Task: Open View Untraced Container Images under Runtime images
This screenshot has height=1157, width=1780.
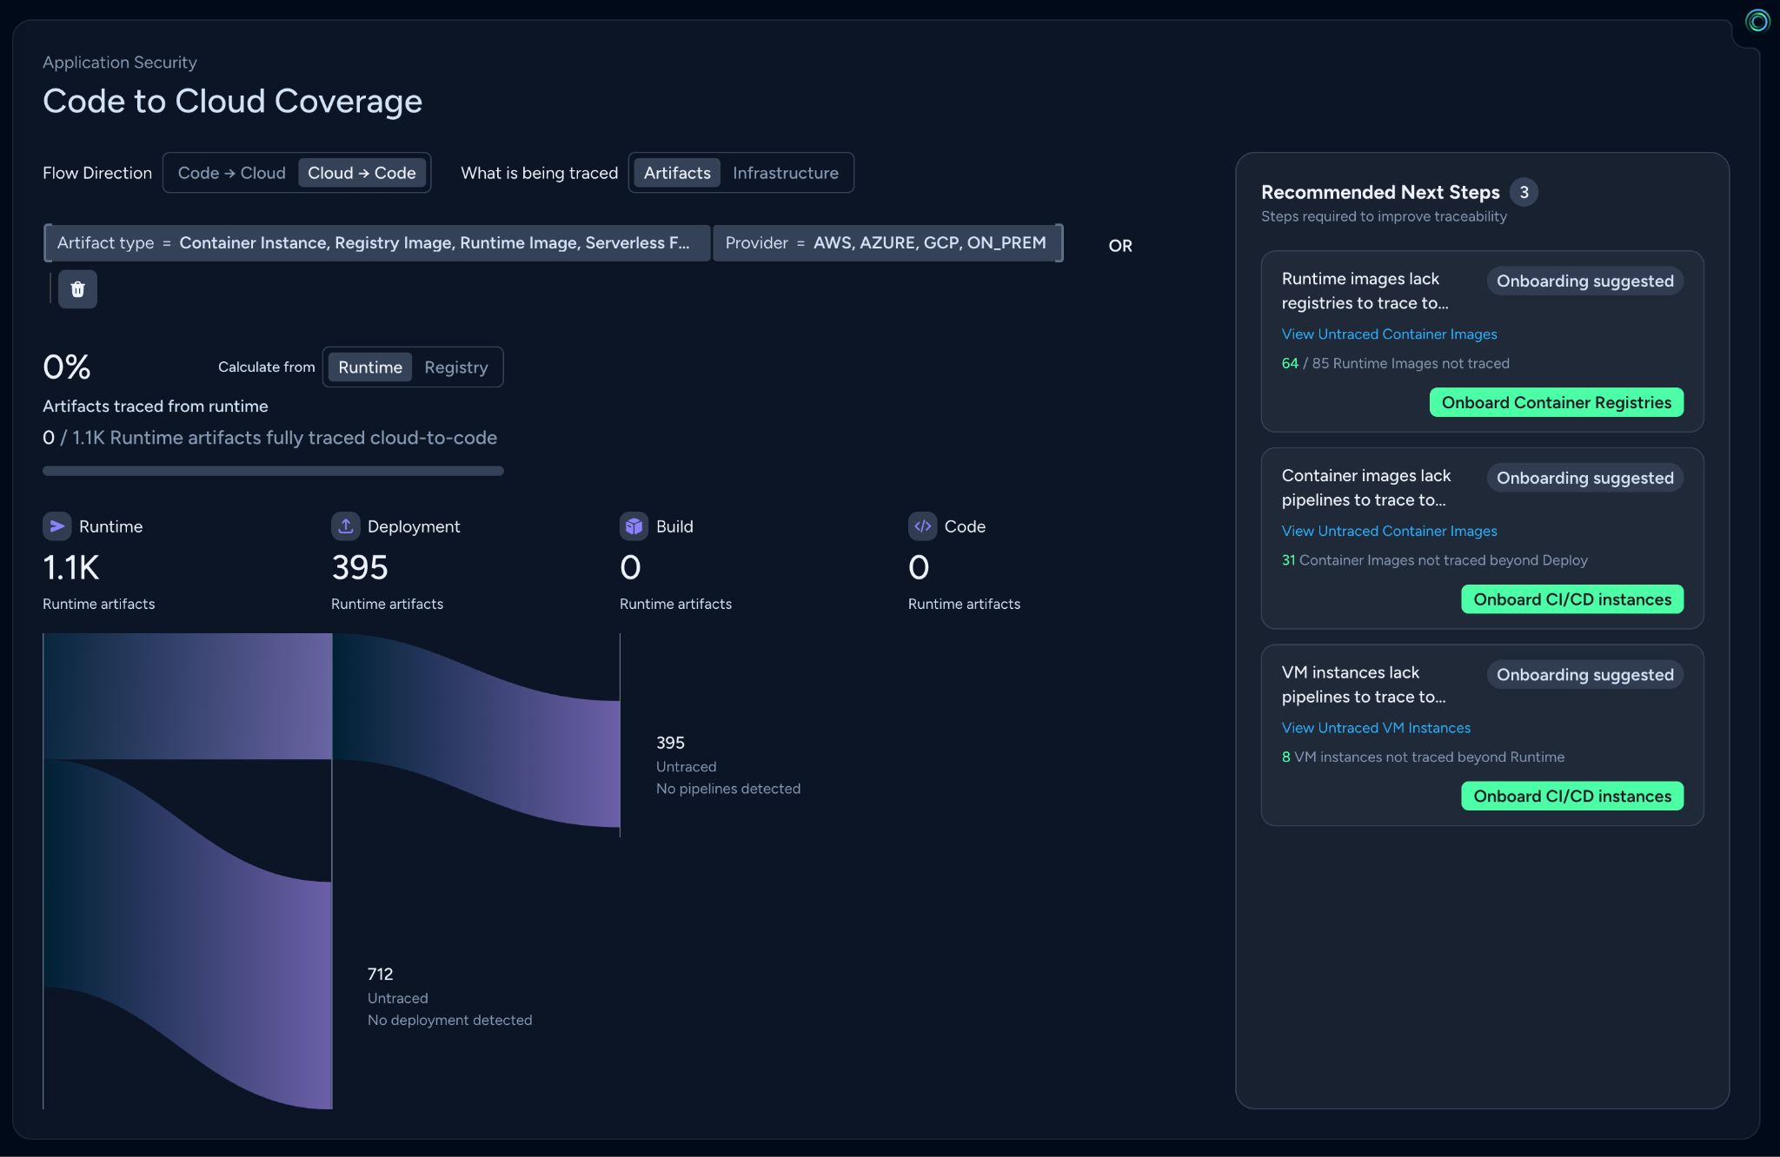Action: coord(1389,334)
